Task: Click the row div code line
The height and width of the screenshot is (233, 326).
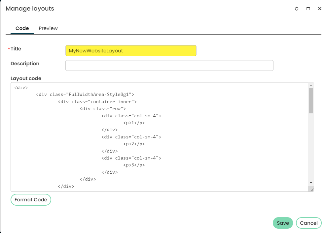Action: [x=103, y=108]
